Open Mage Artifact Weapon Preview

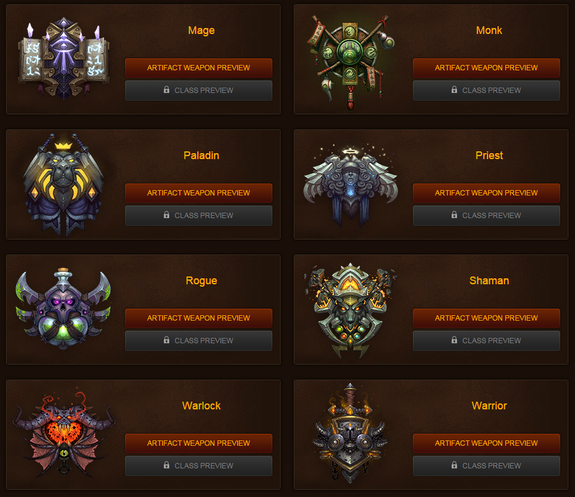click(x=199, y=68)
